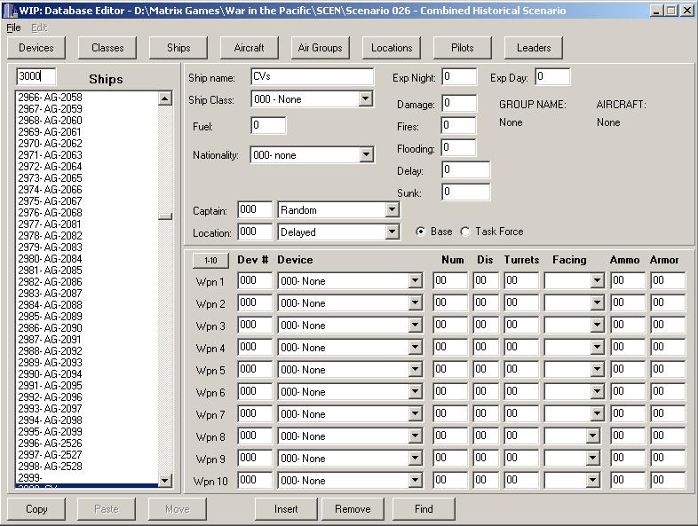698x526 pixels.
Task: Click the Fuel input field
Action: pyautogui.click(x=268, y=125)
